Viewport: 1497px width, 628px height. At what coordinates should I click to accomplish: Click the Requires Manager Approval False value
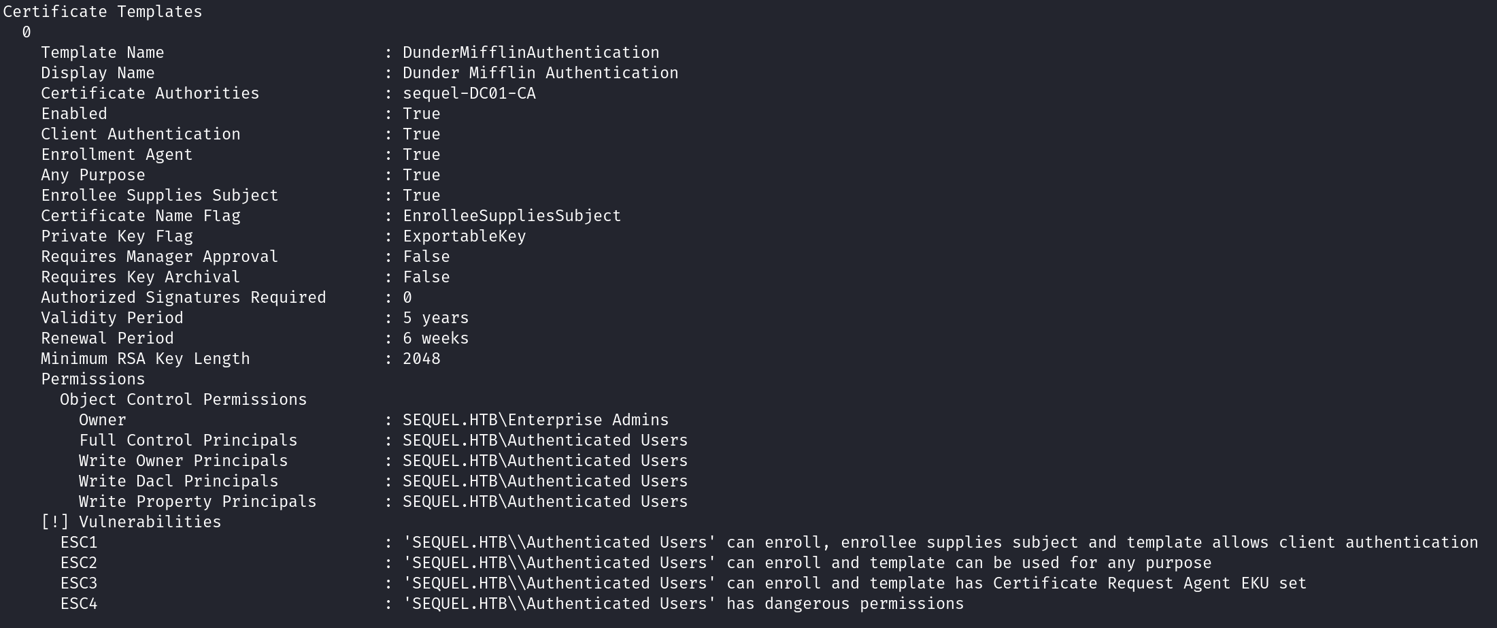point(426,257)
